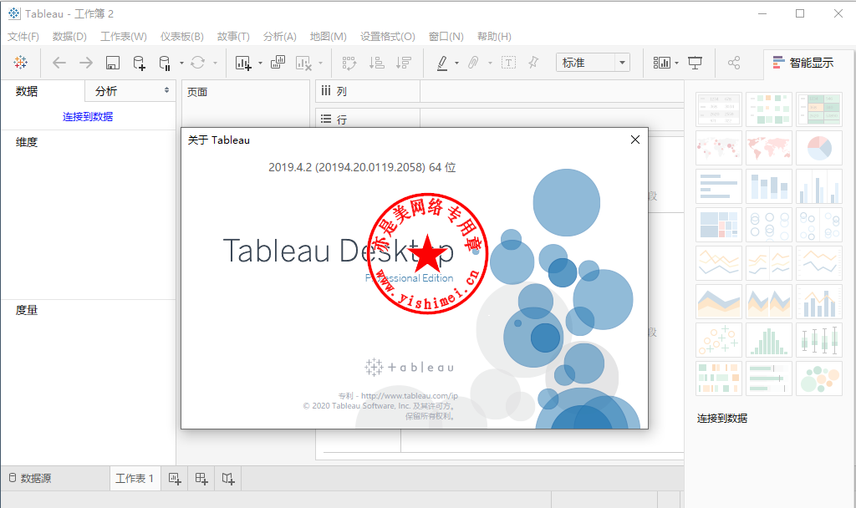The height and width of the screenshot is (508, 856).
Task: Expand the show/hide cards dropdown arrow
Action: (676, 63)
